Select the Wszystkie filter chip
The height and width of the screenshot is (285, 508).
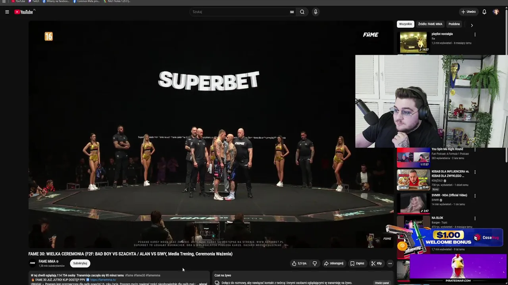point(405,24)
